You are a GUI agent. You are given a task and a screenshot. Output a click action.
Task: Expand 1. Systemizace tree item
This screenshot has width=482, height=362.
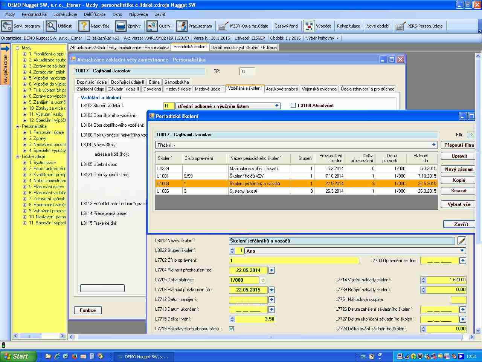pos(25,163)
